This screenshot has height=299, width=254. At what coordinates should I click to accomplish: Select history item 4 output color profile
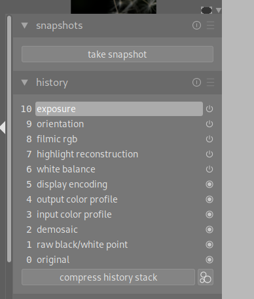click(119, 199)
